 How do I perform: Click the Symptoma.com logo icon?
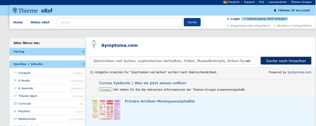coord(94,44)
